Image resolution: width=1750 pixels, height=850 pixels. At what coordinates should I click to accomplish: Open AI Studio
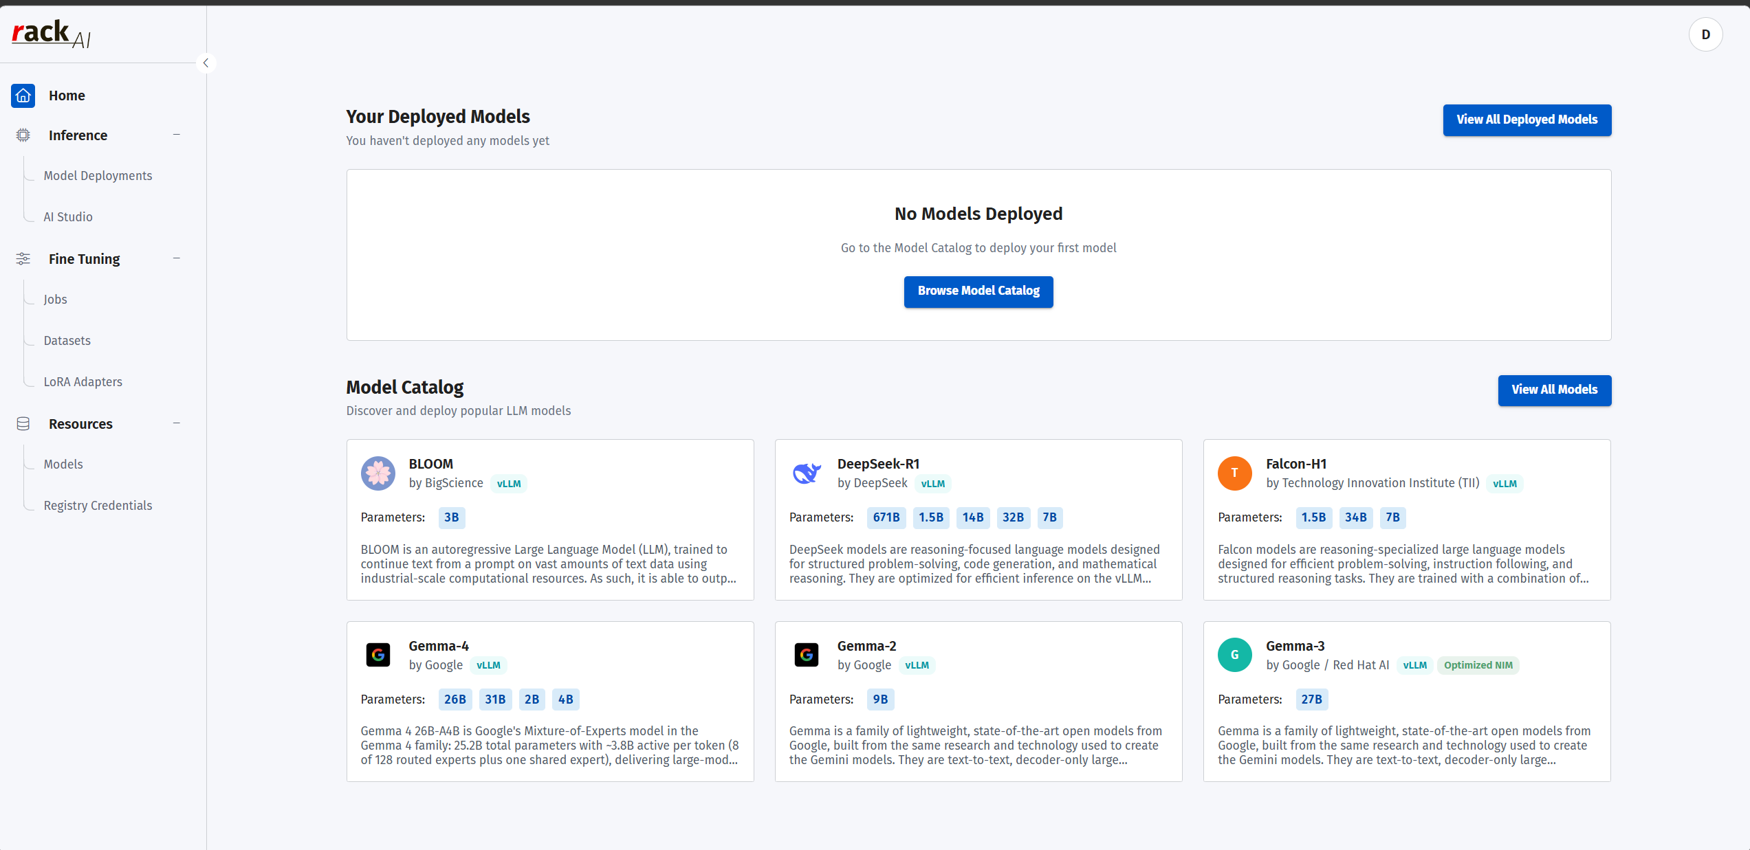[x=68, y=217]
